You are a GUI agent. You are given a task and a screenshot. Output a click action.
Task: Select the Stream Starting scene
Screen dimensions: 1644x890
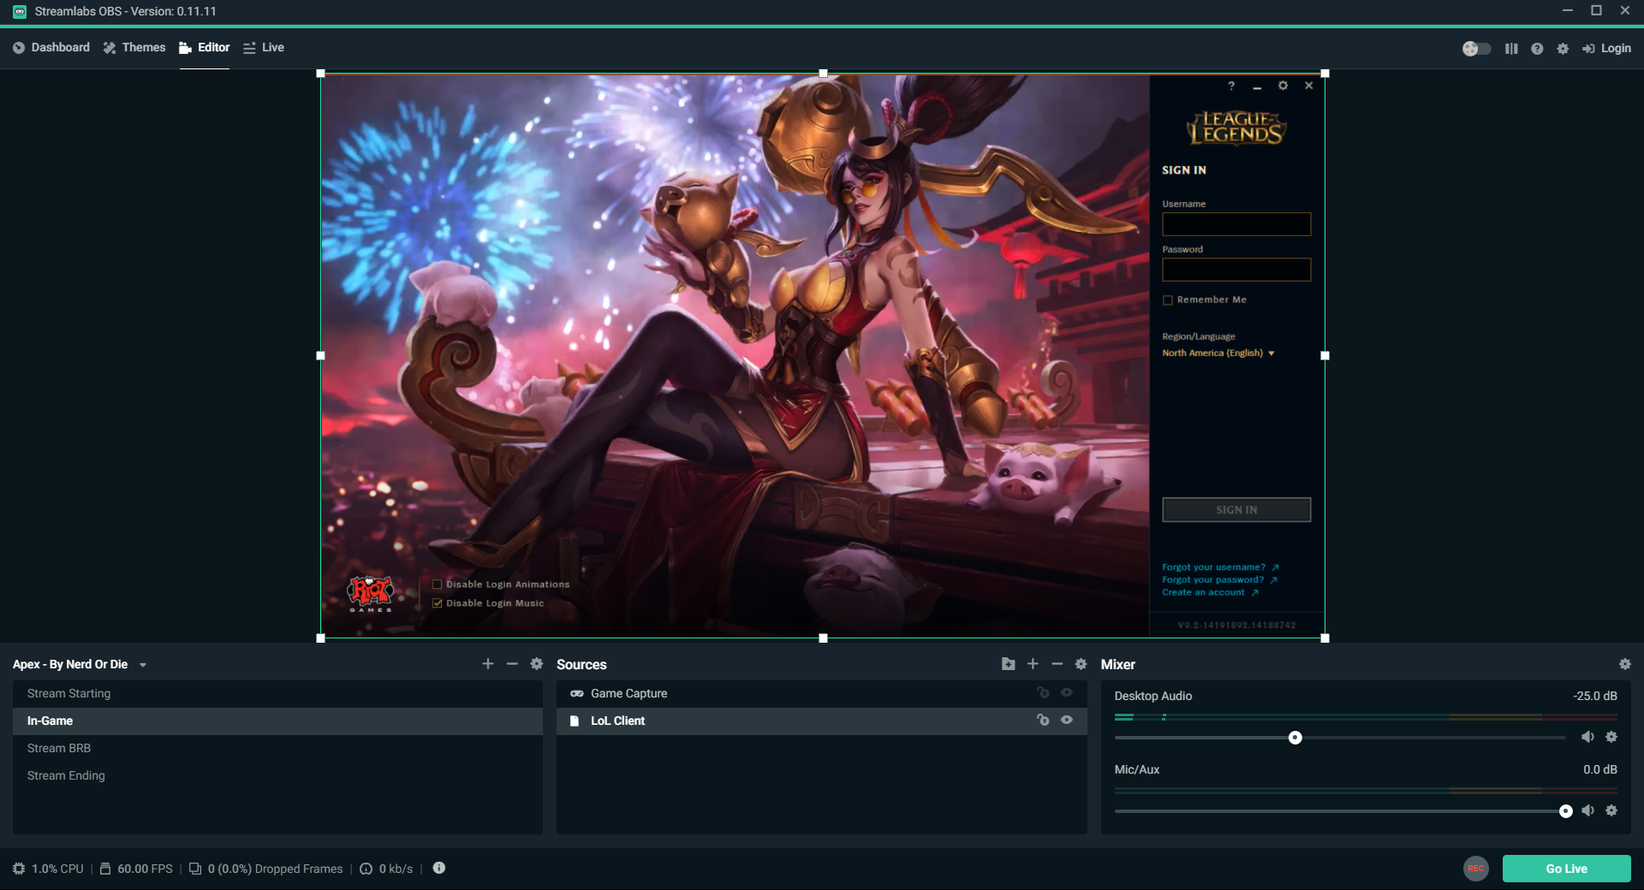tap(277, 694)
